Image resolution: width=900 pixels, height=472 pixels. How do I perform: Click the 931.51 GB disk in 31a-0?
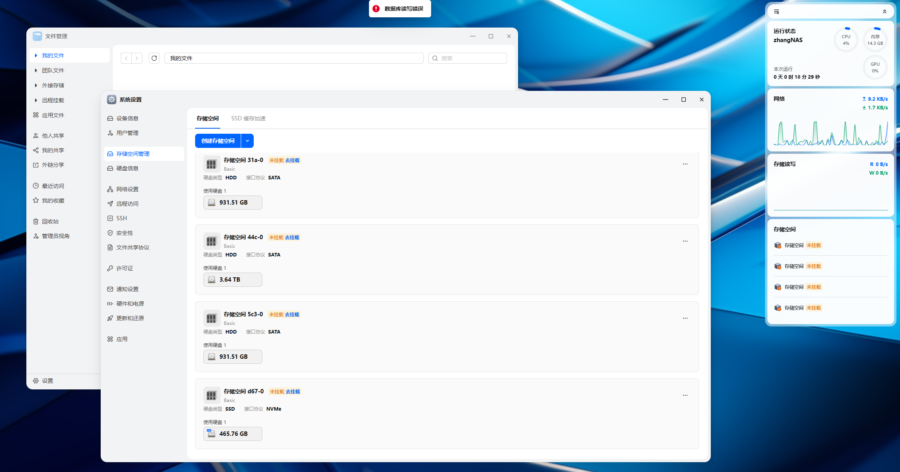coord(233,203)
